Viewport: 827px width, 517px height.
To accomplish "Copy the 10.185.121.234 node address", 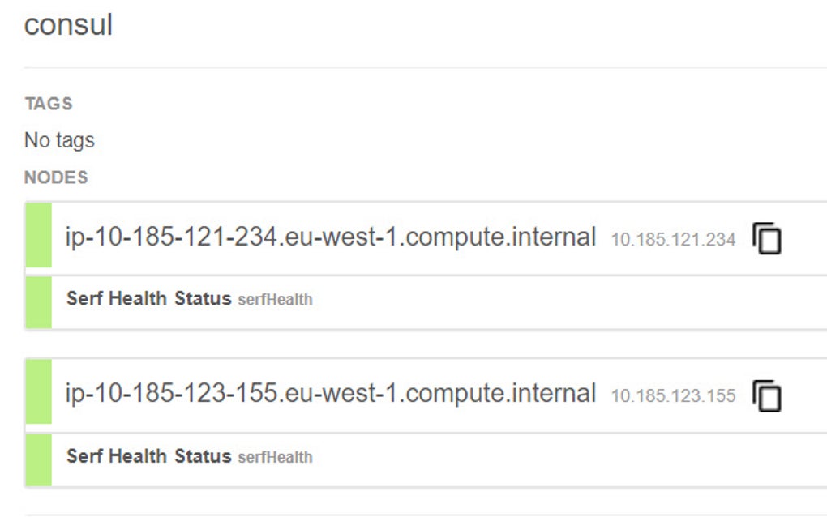I will 767,239.
